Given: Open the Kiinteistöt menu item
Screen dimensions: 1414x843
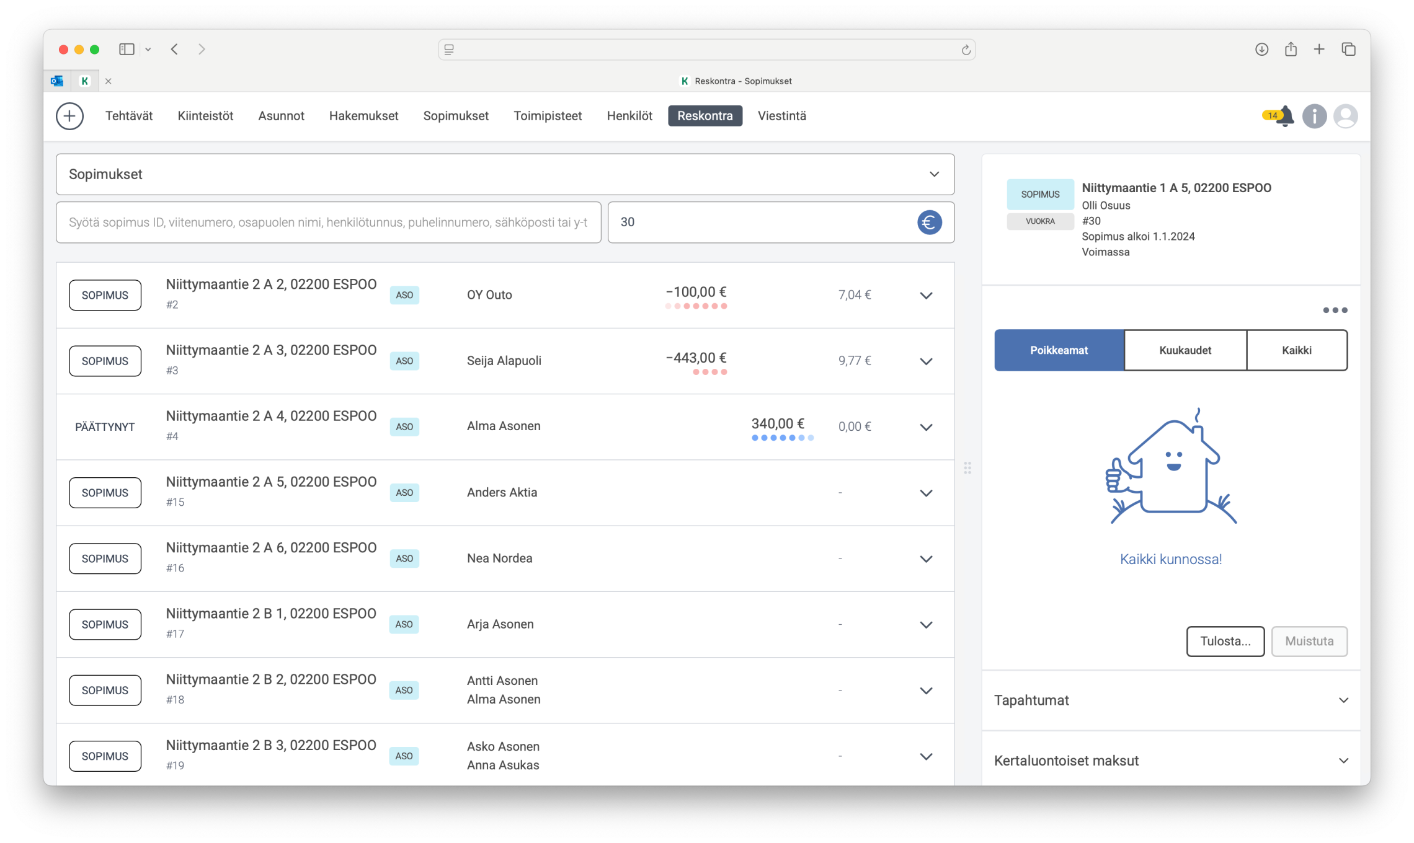Looking at the screenshot, I should coord(205,116).
